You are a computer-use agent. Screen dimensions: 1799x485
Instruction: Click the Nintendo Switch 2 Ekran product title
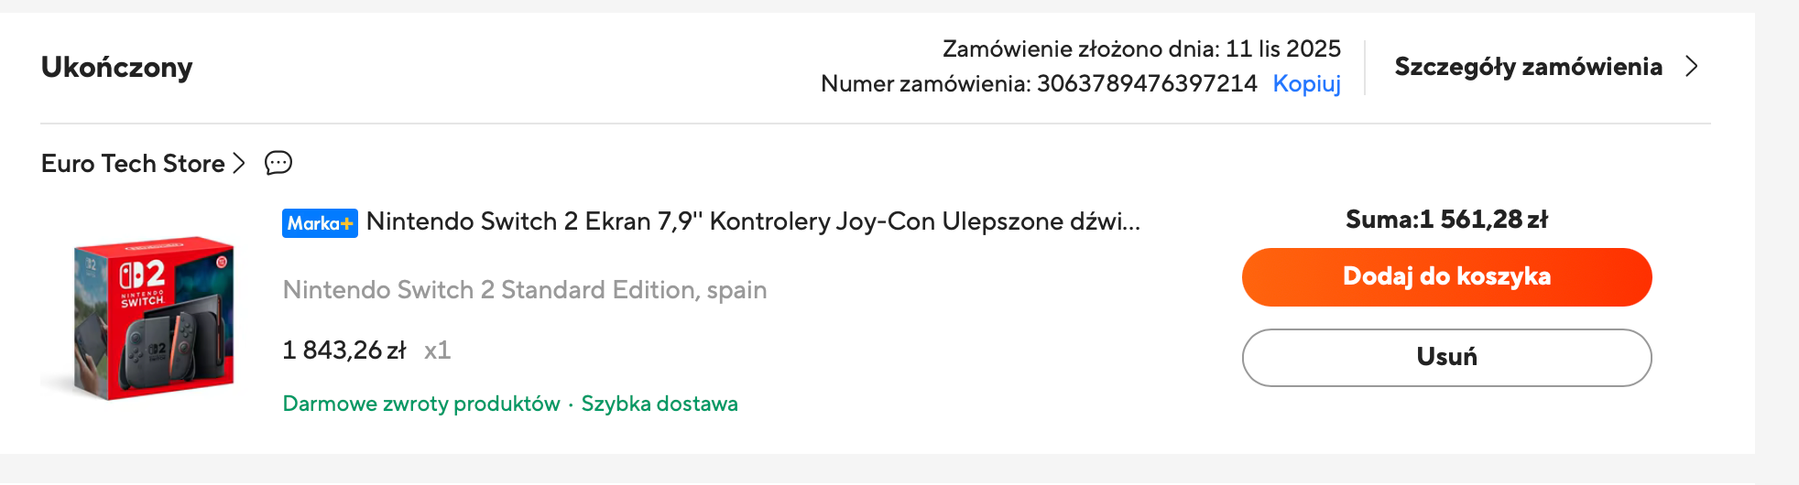pos(753,221)
